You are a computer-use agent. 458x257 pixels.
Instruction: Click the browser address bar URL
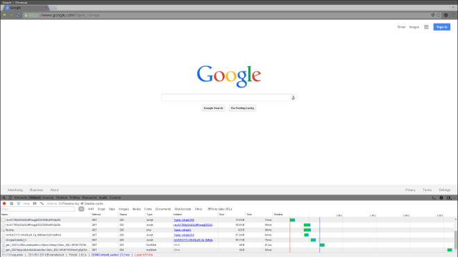tap(65, 15)
